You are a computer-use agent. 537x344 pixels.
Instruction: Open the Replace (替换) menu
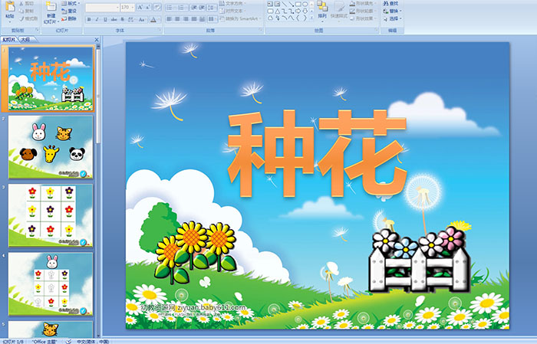393,11
